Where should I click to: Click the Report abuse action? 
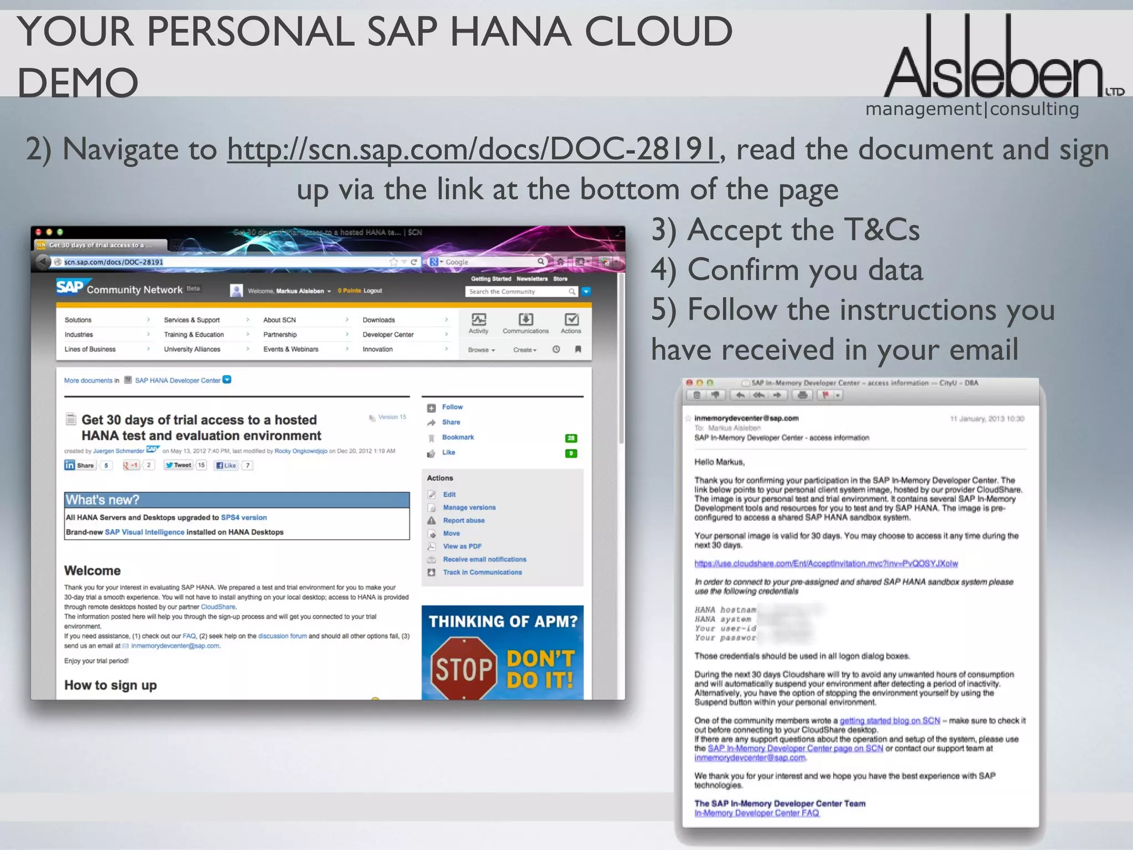coord(464,520)
